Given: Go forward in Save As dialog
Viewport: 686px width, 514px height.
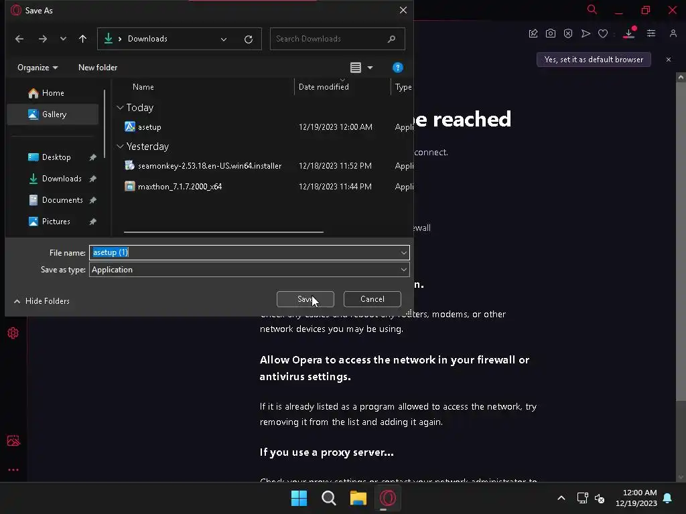Looking at the screenshot, I should point(42,39).
